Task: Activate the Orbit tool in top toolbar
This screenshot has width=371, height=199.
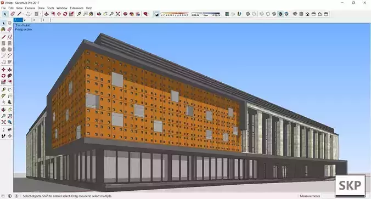Action: [x=99, y=14]
